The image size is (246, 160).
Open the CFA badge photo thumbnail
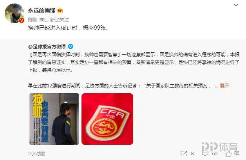coord(107,119)
